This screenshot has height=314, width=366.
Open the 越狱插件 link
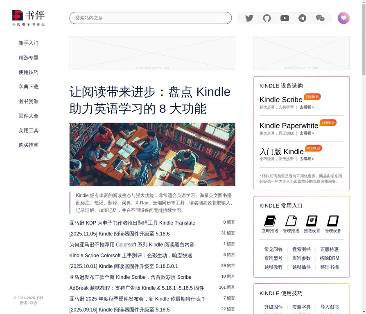(301, 267)
